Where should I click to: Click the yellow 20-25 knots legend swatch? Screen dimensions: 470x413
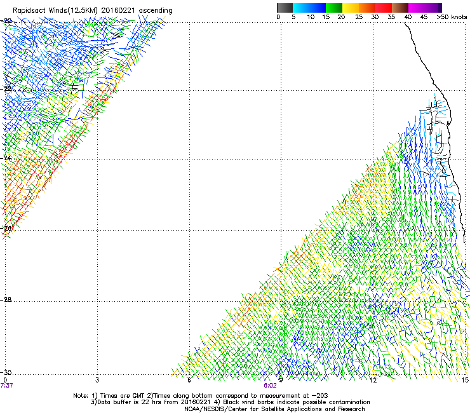[x=351, y=8]
